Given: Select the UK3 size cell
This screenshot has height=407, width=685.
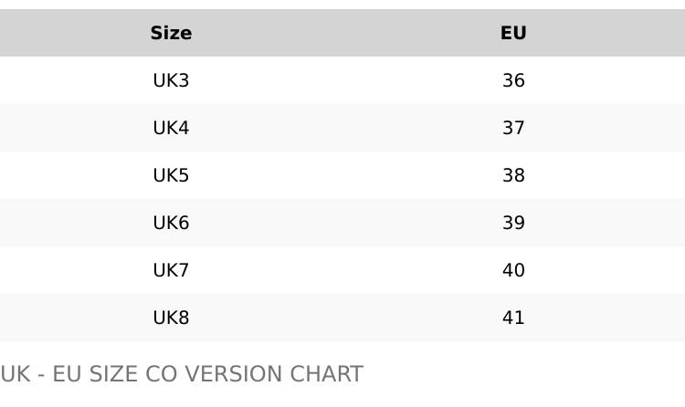Looking at the screenshot, I should pos(171,80).
